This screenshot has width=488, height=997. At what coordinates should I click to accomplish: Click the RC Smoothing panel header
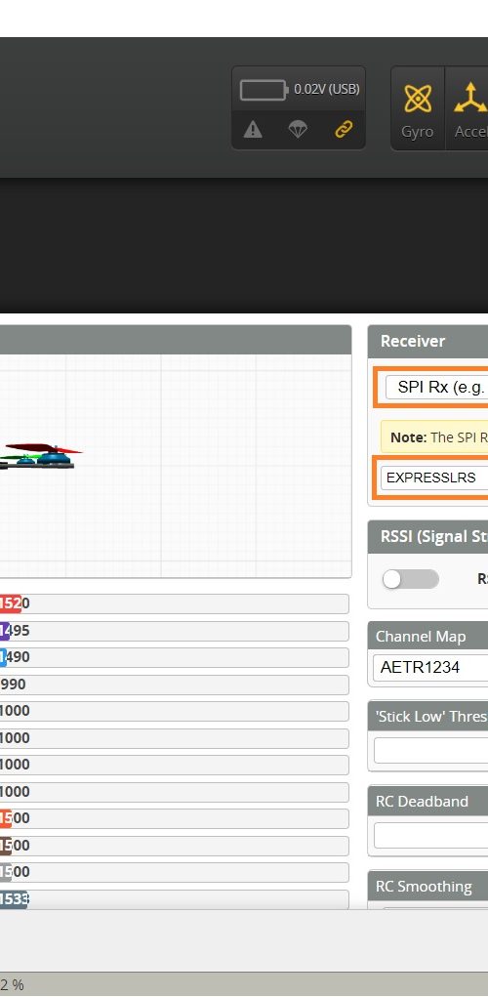(x=427, y=887)
